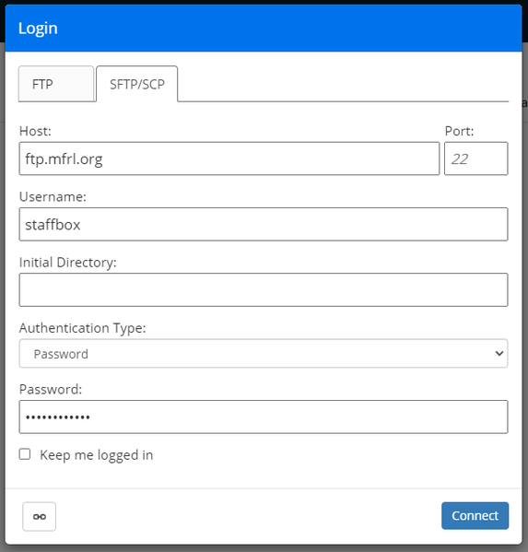
Task: Focus the Port field showing 22
Action: coord(475,159)
